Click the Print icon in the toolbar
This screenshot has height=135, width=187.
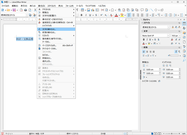pos(25,10)
